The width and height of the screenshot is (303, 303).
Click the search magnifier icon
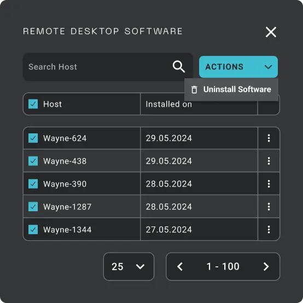point(179,67)
